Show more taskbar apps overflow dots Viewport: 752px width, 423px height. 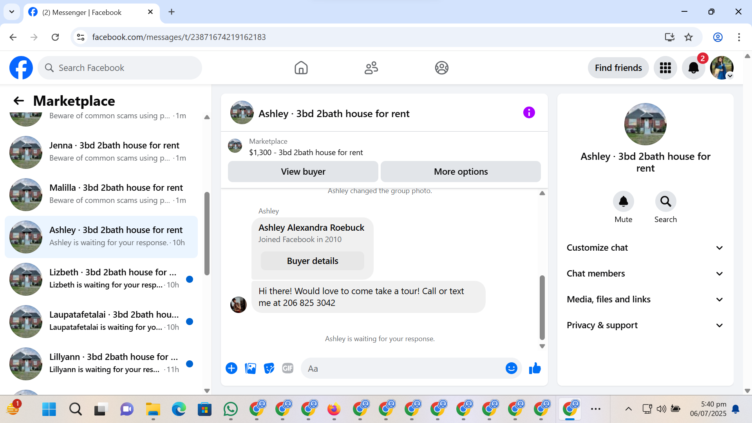tap(596, 409)
